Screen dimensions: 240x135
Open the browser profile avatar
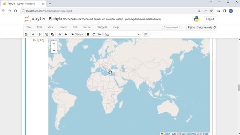231,11
